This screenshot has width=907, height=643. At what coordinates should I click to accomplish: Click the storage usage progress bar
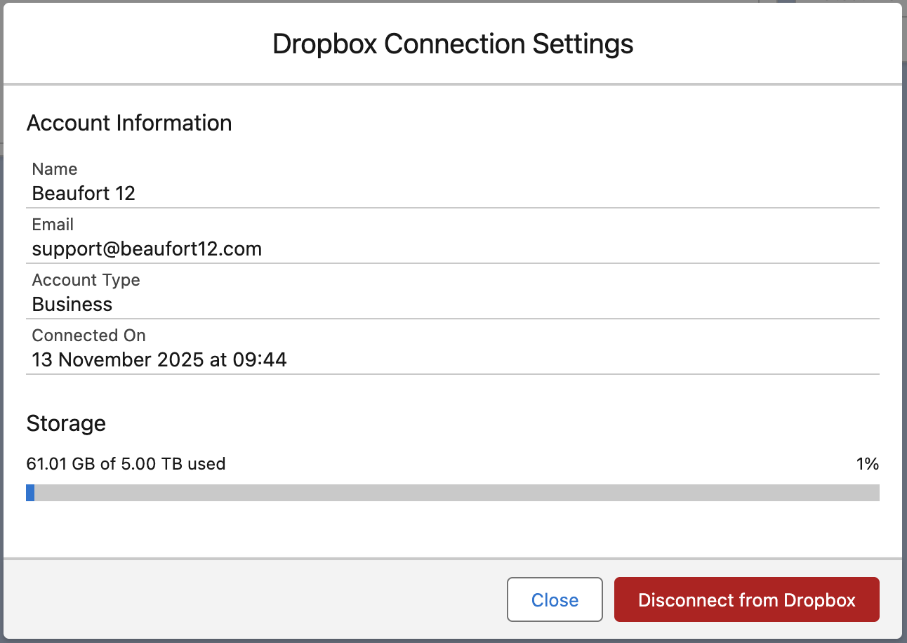[x=453, y=493]
